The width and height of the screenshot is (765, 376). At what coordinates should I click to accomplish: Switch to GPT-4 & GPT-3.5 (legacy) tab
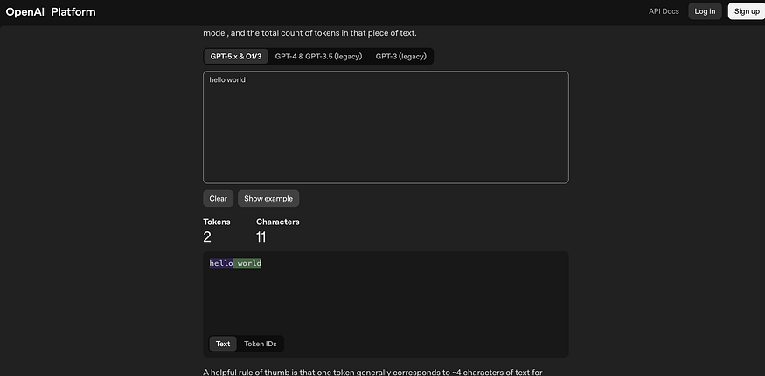tap(318, 56)
